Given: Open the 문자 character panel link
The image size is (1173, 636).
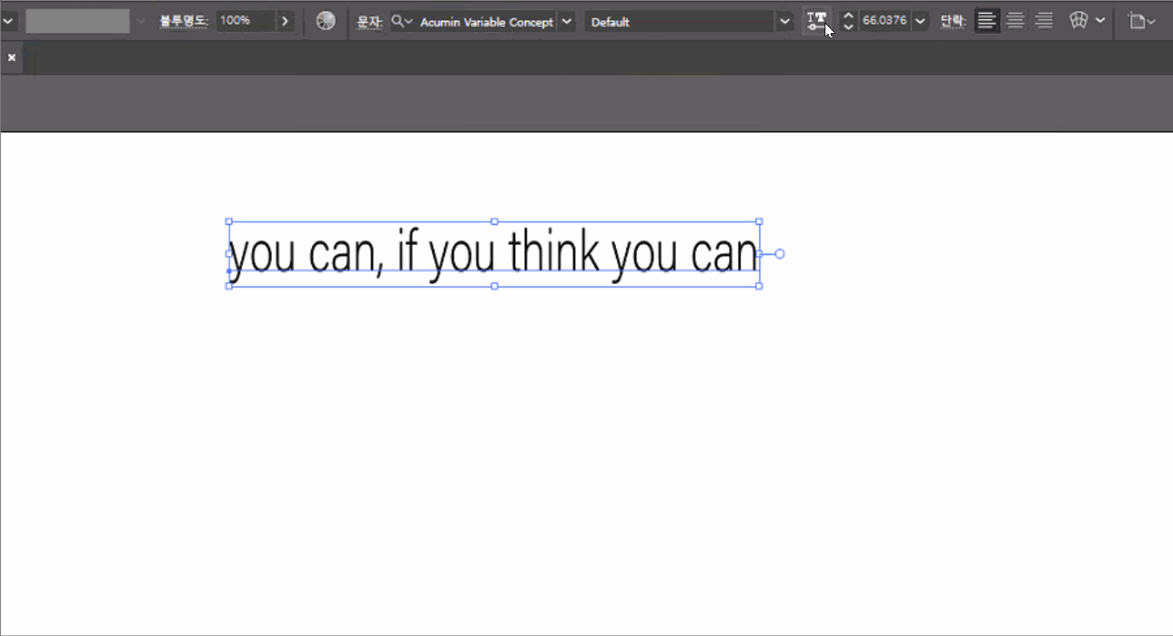Looking at the screenshot, I should 369,22.
